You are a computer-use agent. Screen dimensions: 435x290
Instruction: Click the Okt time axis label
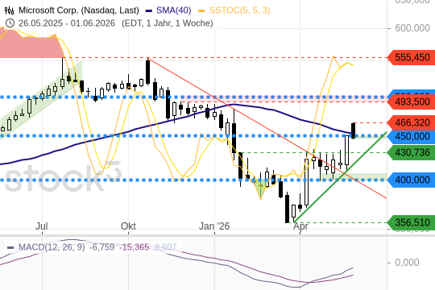[128, 226]
